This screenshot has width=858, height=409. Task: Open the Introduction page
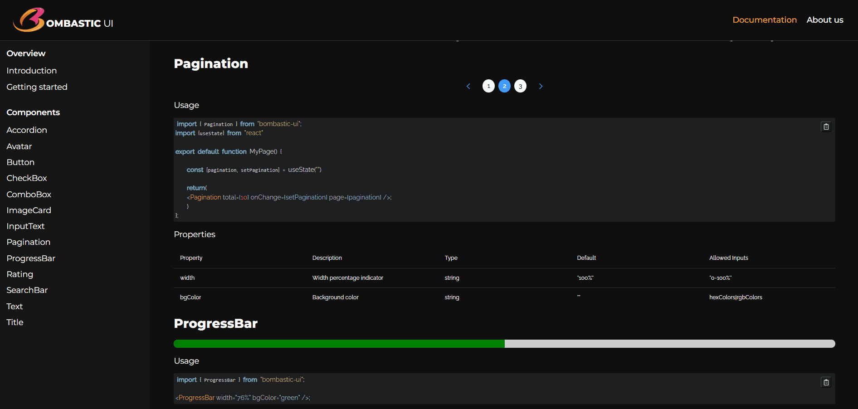pyautogui.click(x=31, y=70)
